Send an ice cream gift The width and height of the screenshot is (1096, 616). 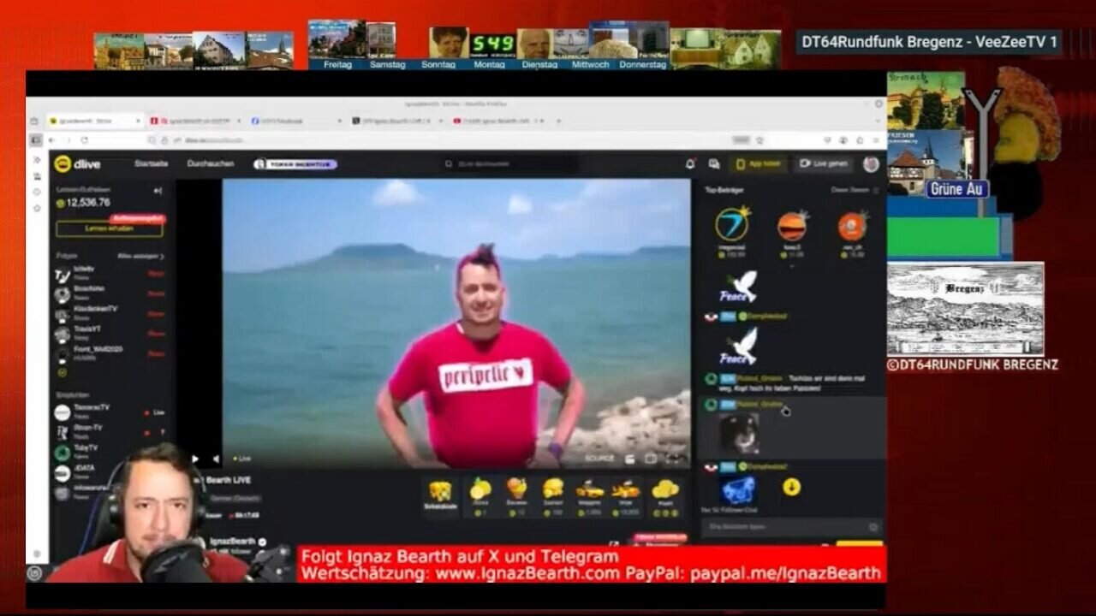pos(516,495)
